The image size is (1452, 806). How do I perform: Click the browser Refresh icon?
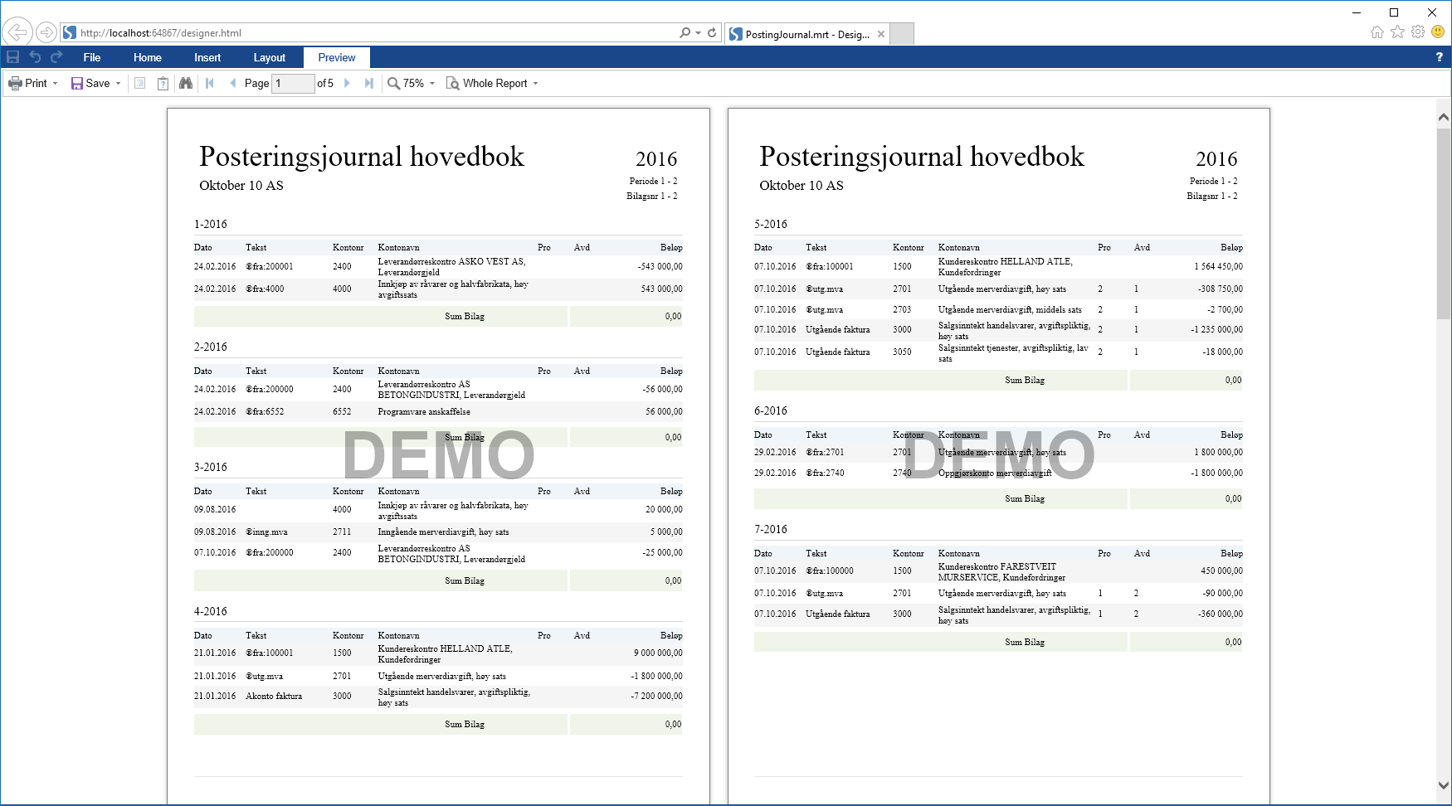712,33
